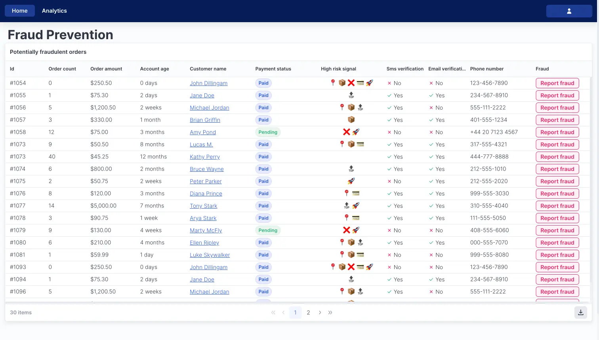Click account age 12 months cell
This screenshot has width=599, height=340.
tap(153, 157)
